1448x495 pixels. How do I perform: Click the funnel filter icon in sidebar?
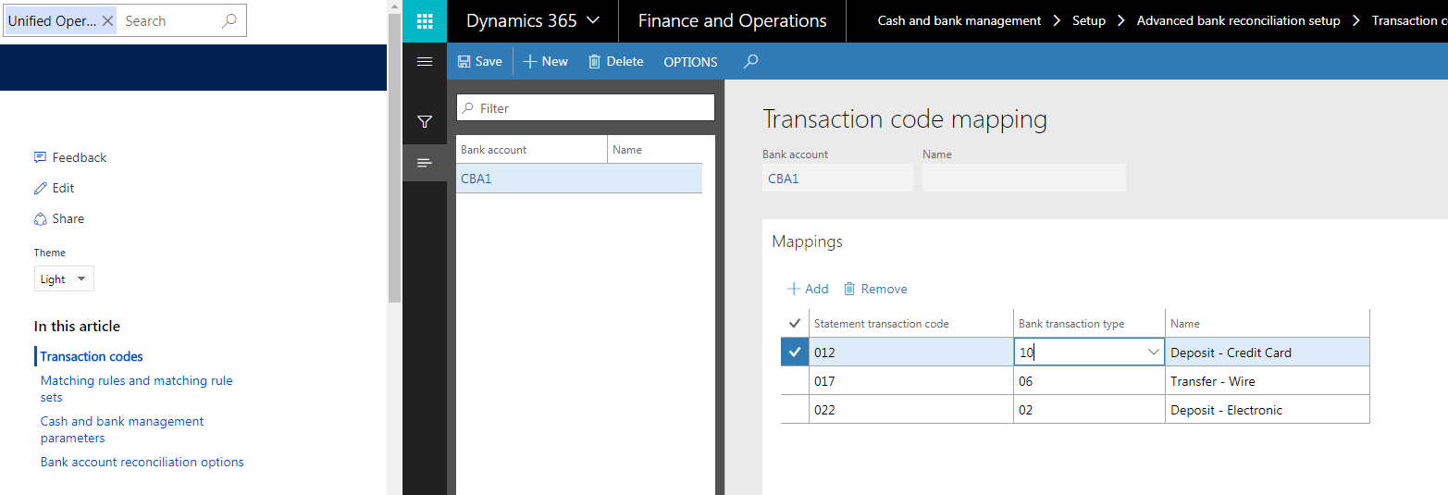click(425, 121)
